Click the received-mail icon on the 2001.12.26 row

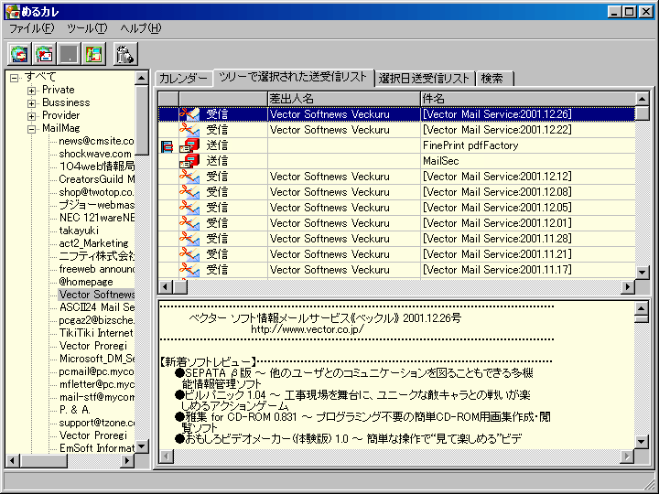click(189, 114)
